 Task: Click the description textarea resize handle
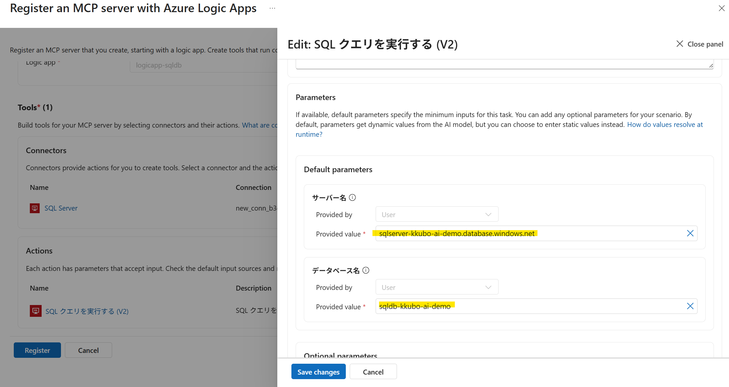click(x=711, y=66)
